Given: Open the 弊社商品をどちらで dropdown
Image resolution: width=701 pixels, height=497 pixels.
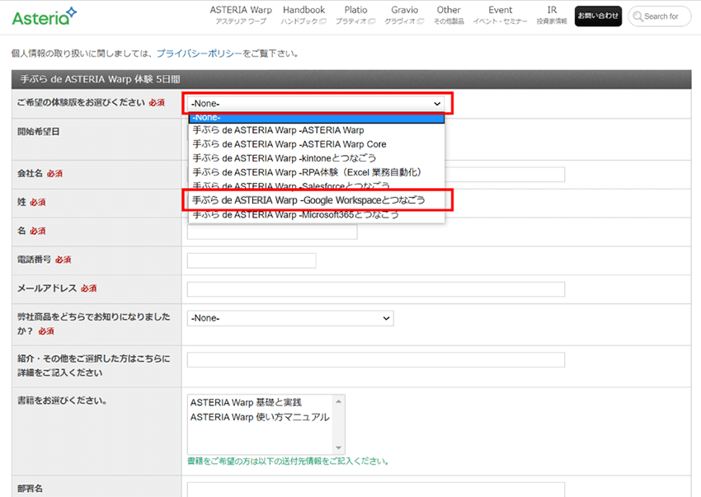Looking at the screenshot, I should [x=290, y=318].
